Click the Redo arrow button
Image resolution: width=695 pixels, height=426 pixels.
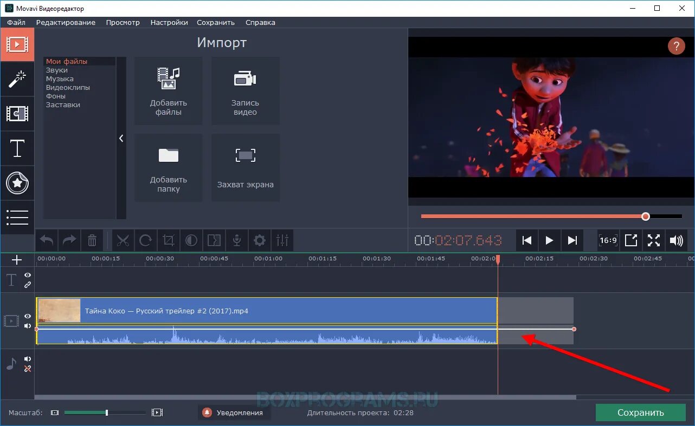click(69, 240)
